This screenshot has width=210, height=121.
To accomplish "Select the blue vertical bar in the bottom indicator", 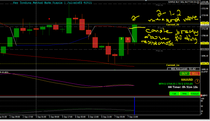I will (x=134, y=106).
